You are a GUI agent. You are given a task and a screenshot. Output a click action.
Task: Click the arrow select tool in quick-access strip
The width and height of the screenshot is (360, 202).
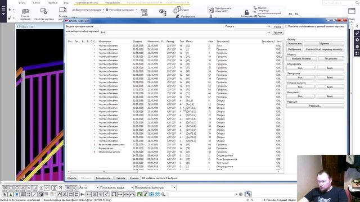(10, 10)
